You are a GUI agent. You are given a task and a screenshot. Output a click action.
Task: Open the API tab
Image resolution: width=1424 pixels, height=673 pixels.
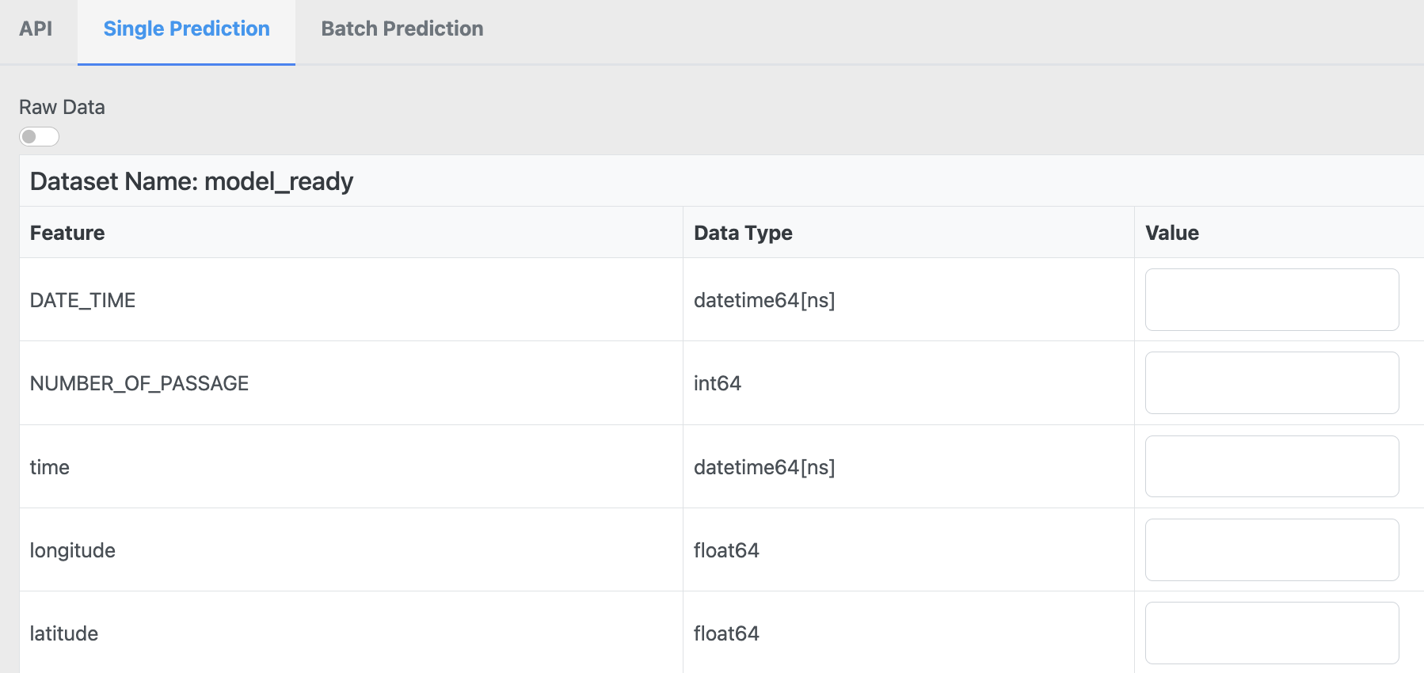pos(36,29)
